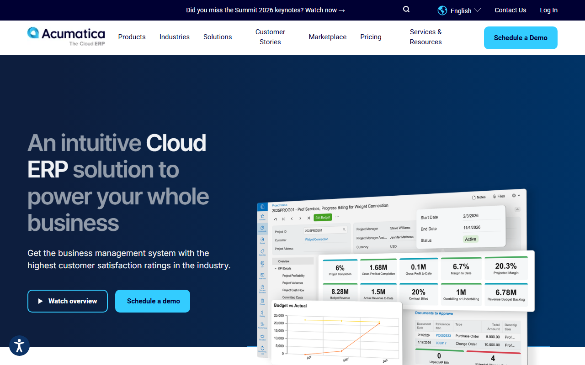
Task: Open the three-dot more actions menu
Action: (x=337, y=217)
